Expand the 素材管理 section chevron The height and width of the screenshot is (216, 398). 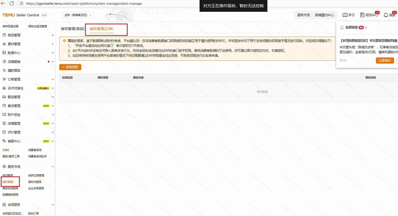(53, 44)
